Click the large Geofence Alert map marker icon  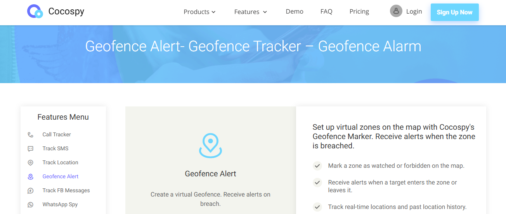click(x=210, y=146)
